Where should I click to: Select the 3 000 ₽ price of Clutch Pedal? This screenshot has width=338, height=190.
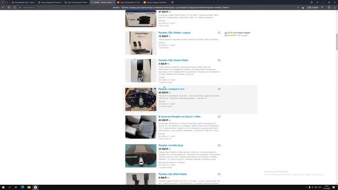[x=163, y=64]
